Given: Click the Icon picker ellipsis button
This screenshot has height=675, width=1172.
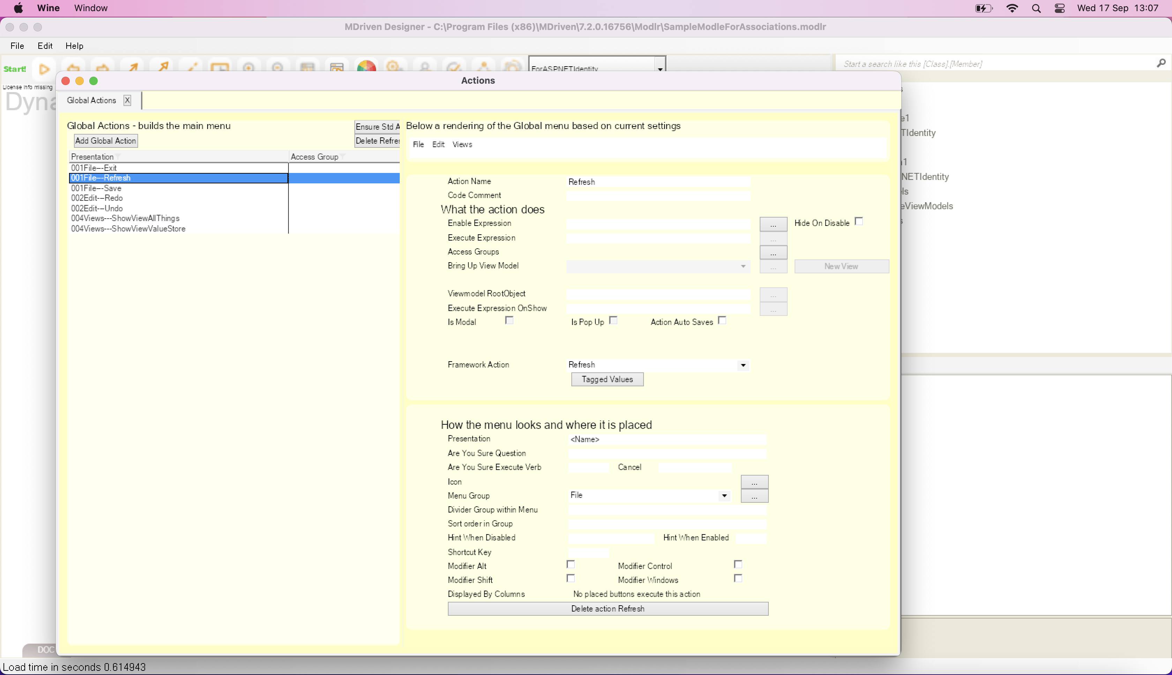Looking at the screenshot, I should [754, 482].
